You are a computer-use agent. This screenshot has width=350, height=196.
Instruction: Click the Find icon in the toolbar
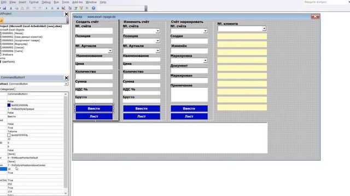click(x=28, y=8)
